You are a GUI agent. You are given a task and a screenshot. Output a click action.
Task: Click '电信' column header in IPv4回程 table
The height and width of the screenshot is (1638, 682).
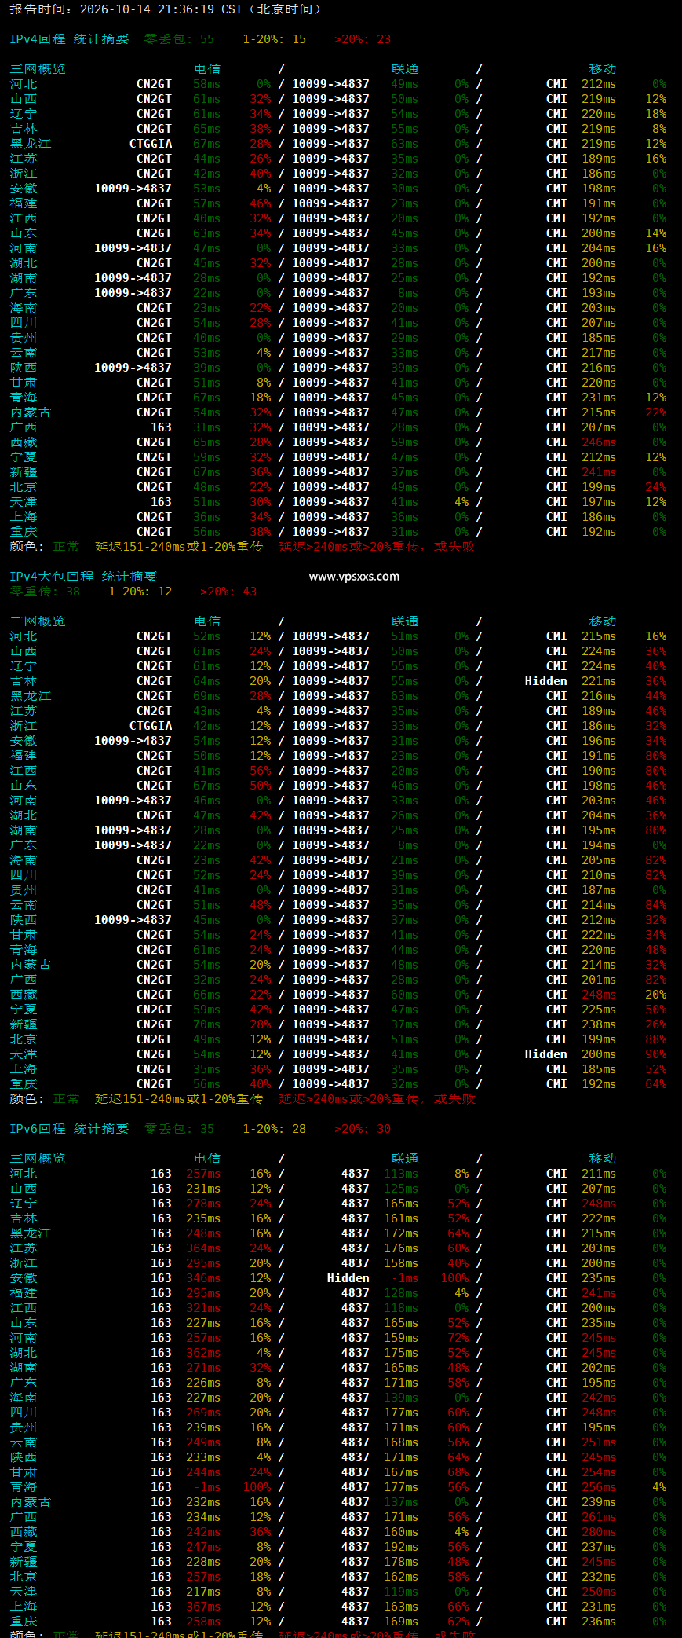[x=207, y=69]
